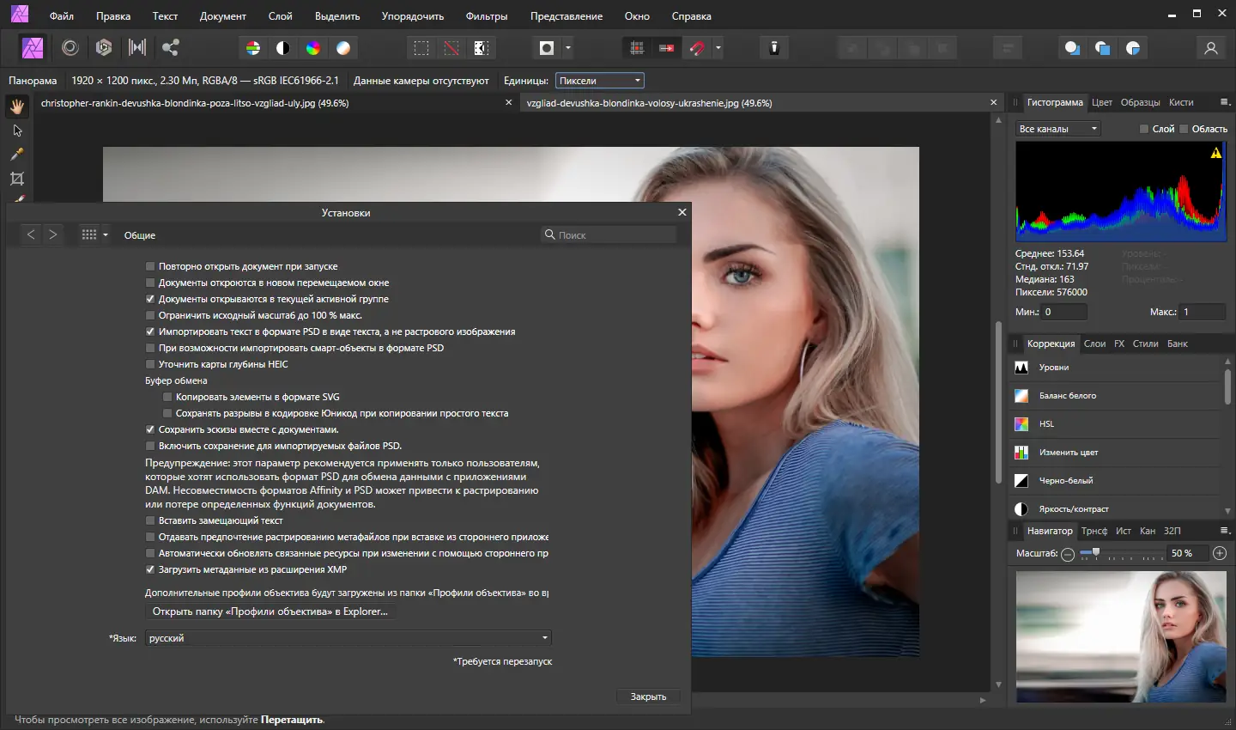Select the Move tool arrow
Viewport: 1236px width, 730px height.
[x=17, y=131]
